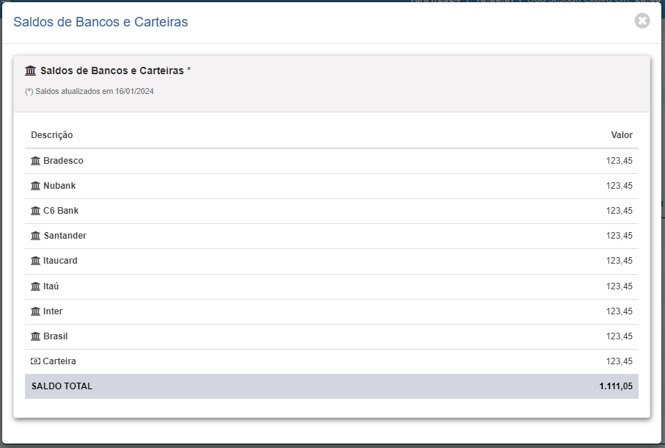The image size is (665, 448).
Task: Select the Nubank balance value
Action: click(x=619, y=186)
